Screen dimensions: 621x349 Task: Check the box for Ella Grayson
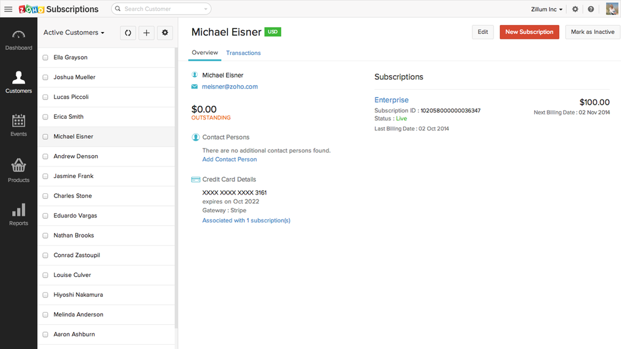(x=45, y=57)
